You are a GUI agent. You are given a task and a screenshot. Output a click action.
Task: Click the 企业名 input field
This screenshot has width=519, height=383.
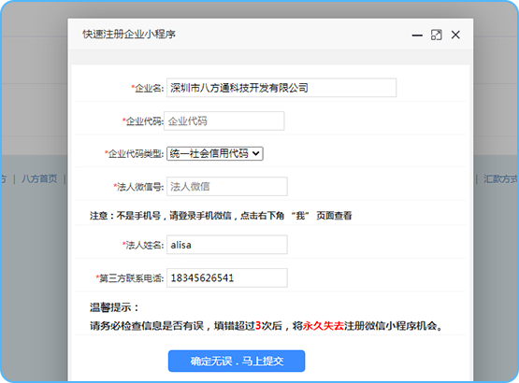click(x=281, y=88)
